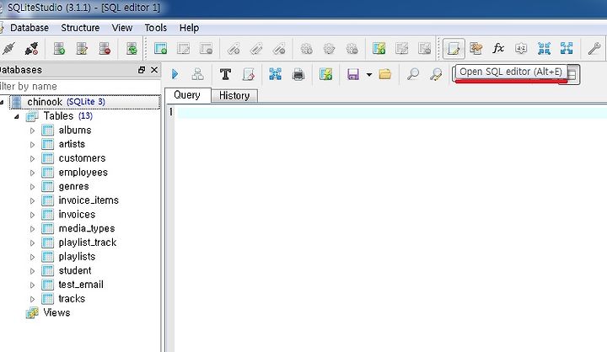
Task: Click the Create an index icon
Action: click(x=234, y=49)
